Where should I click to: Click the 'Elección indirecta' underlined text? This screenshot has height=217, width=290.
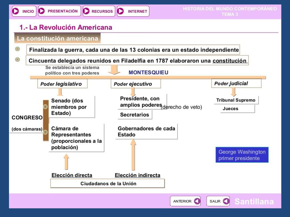(137, 175)
